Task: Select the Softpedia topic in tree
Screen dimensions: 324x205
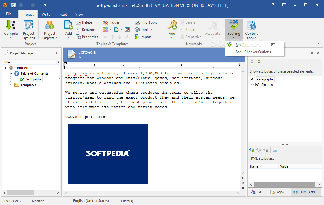Action: [x=34, y=79]
